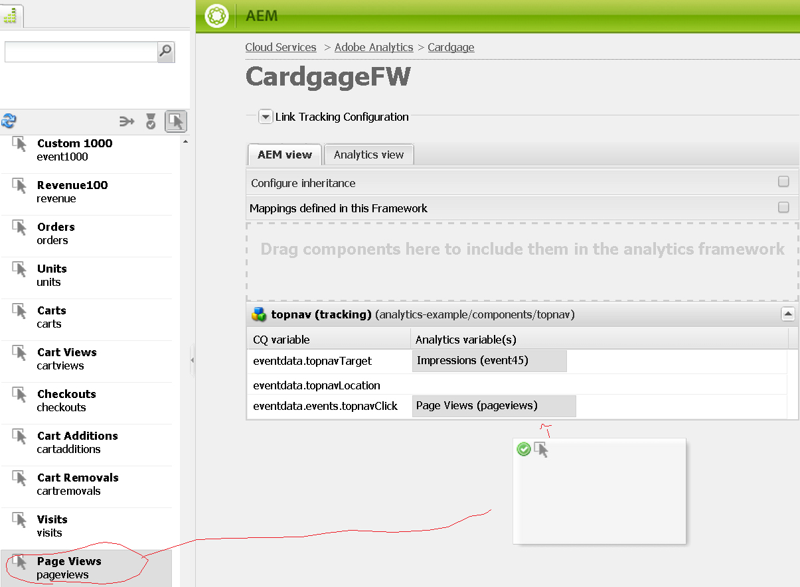Click the search magnifier icon
The image size is (800, 587).
[165, 51]
